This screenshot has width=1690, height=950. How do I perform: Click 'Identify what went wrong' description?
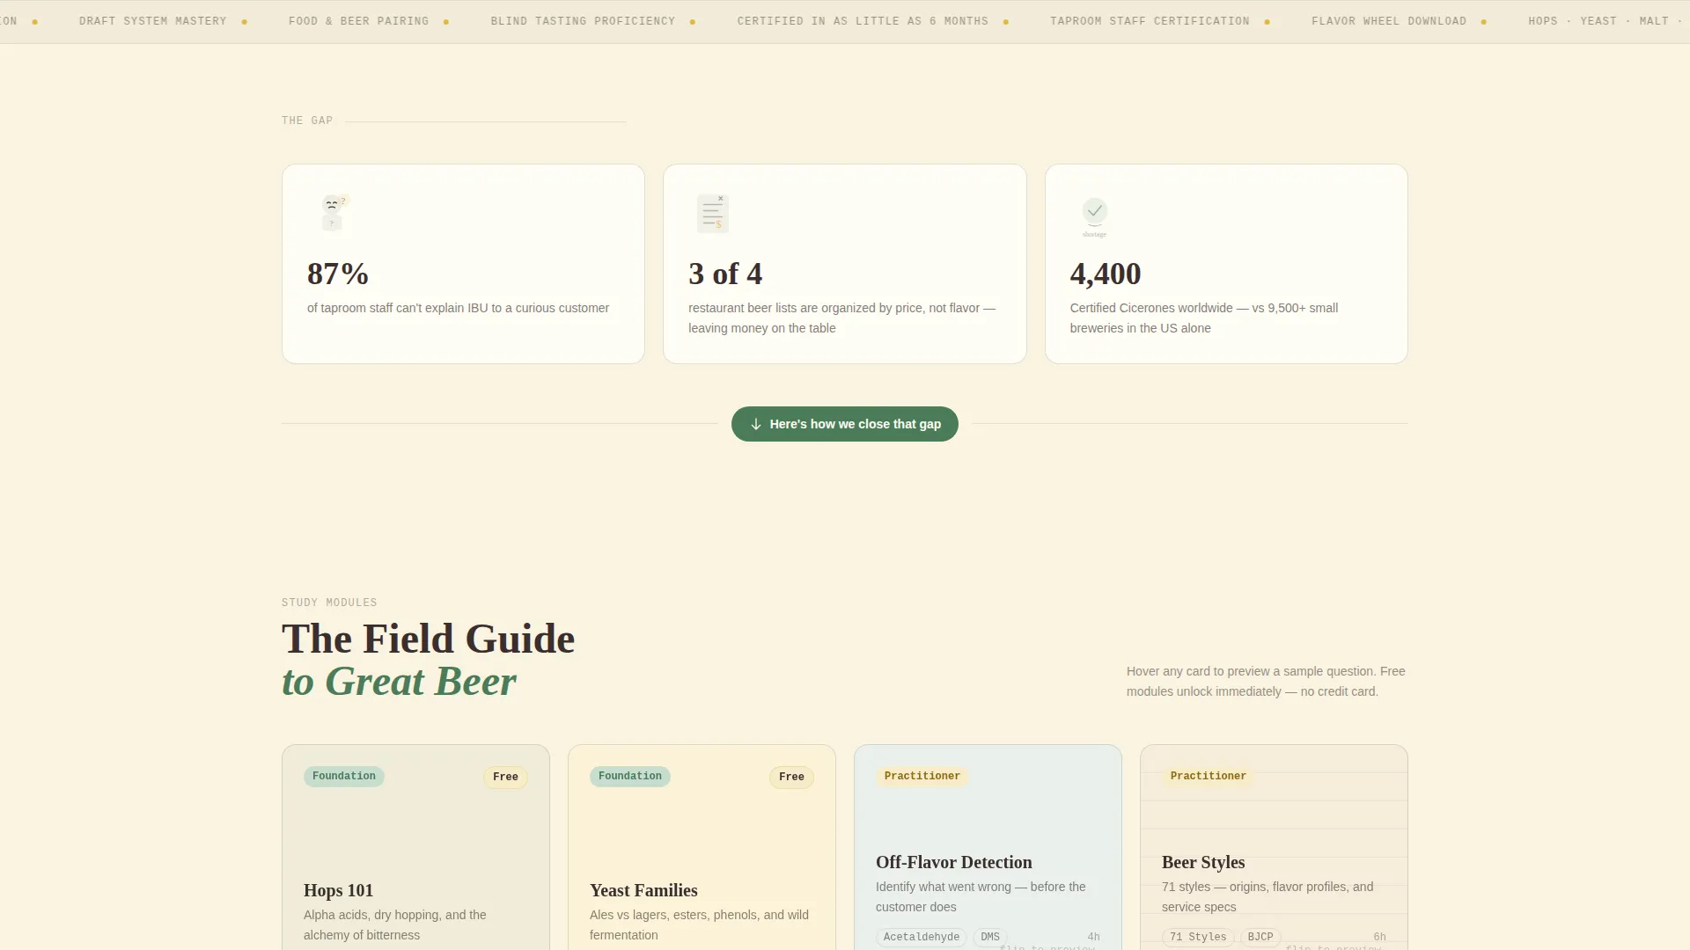click(x=981, y=897)
